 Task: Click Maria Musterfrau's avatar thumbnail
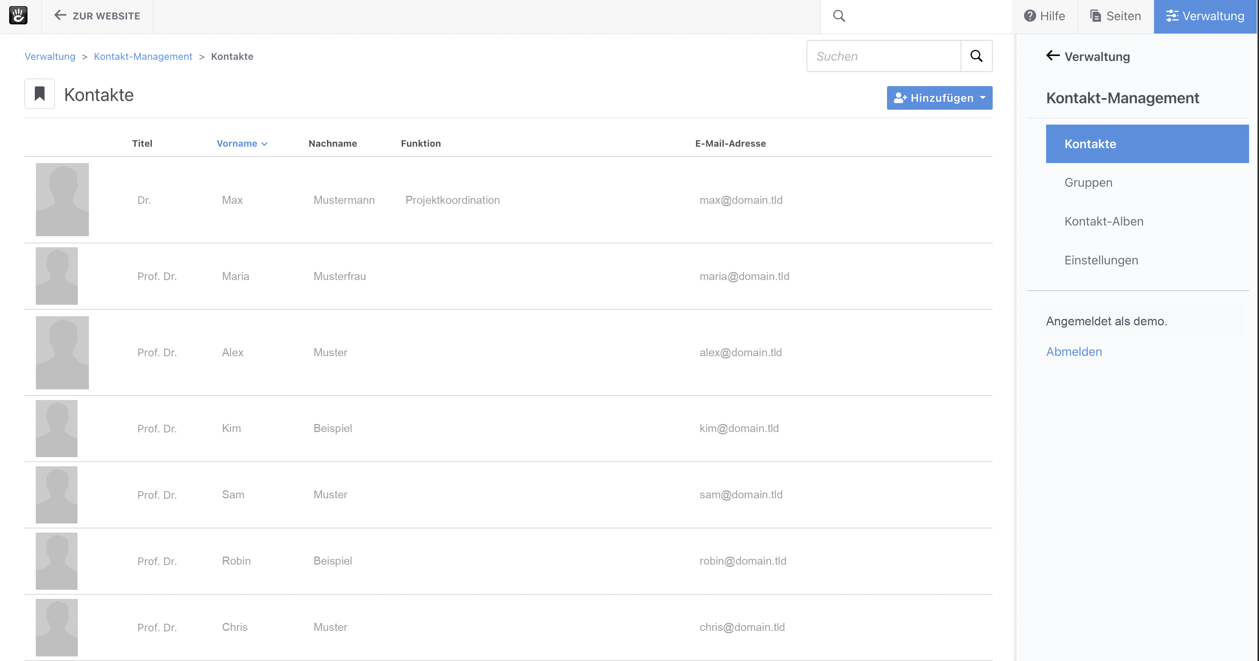pos(57,276)
